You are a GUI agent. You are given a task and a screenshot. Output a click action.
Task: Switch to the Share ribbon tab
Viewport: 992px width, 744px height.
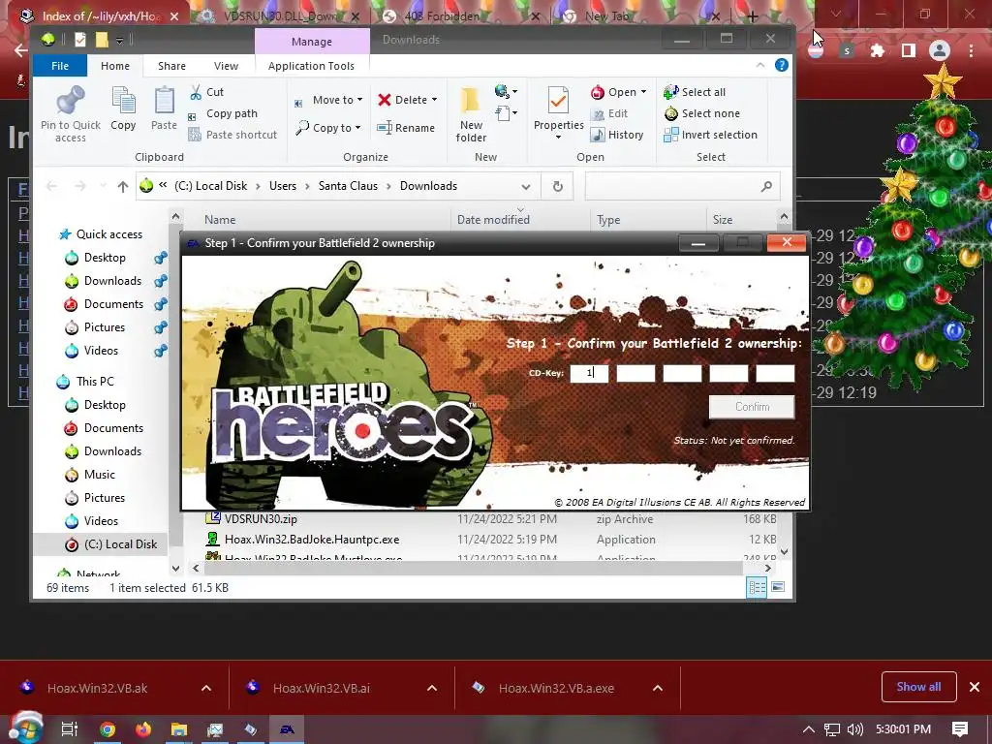coord(171,66)
